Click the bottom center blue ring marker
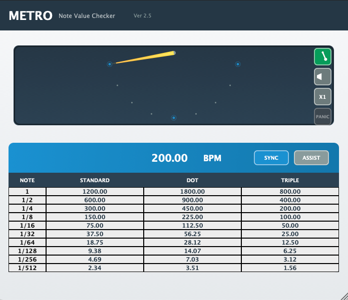The width and height of the screenshot is (348, 300). (174, 118)
